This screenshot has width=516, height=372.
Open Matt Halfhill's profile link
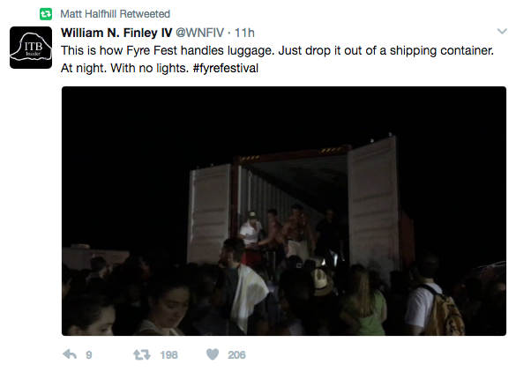tap(88, 14)
